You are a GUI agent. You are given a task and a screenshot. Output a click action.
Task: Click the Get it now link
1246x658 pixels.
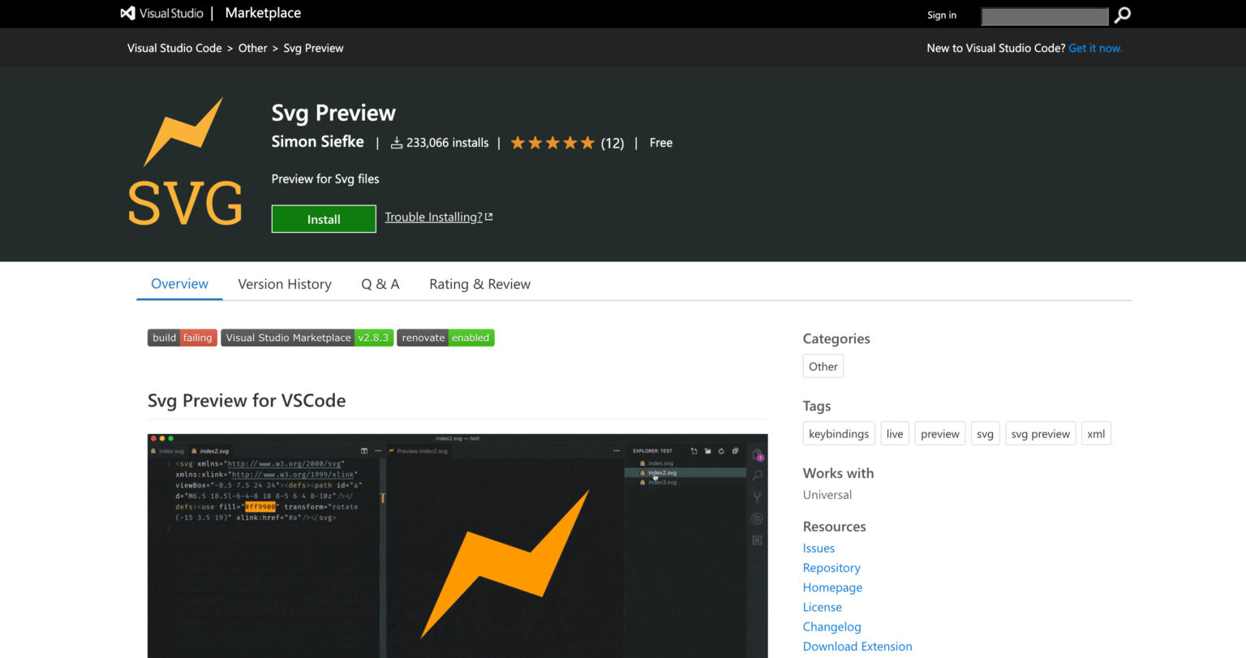(x=1095, y=48)
